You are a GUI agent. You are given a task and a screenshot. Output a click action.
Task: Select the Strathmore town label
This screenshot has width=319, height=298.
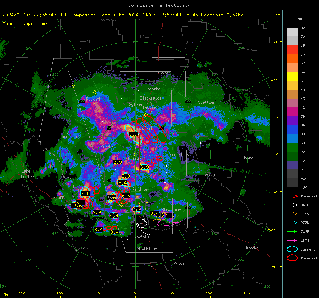tap(172, 210)
